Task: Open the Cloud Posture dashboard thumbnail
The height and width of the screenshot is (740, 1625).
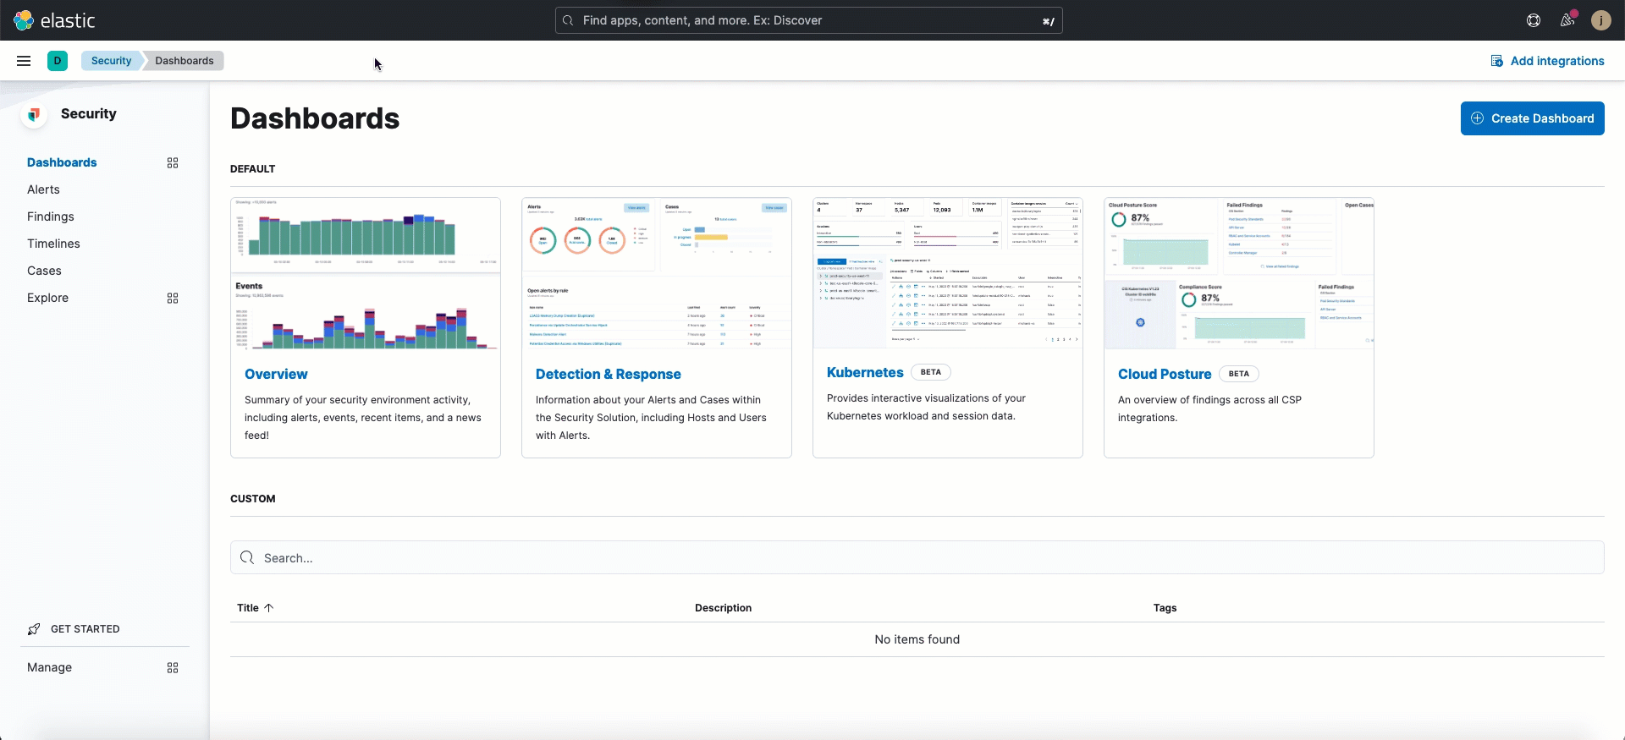Action: click(x=1238, y=273)
